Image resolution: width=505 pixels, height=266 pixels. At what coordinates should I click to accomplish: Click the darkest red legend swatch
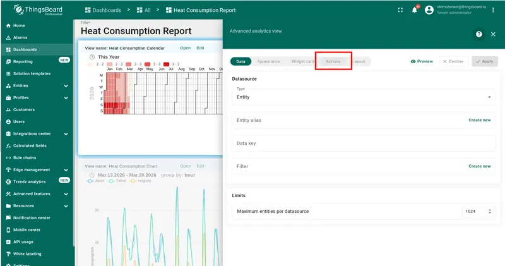coord(166,64)
